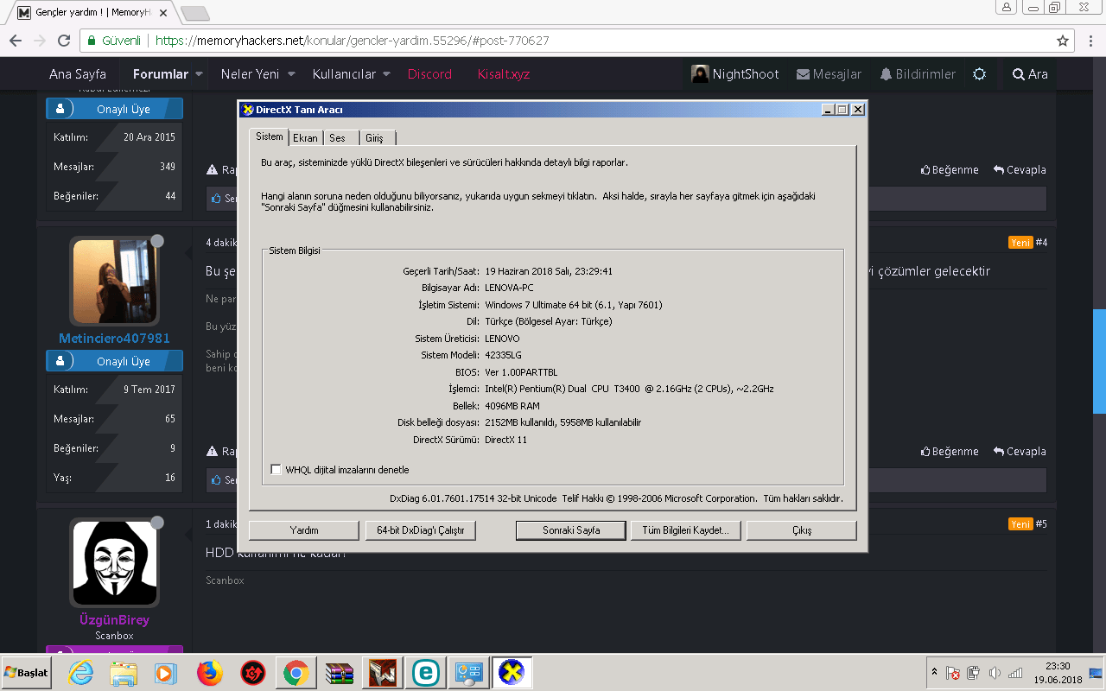1106x691 pixels.
Task: Open Windows Media Player from taskbar
Action: coord(167,673)
